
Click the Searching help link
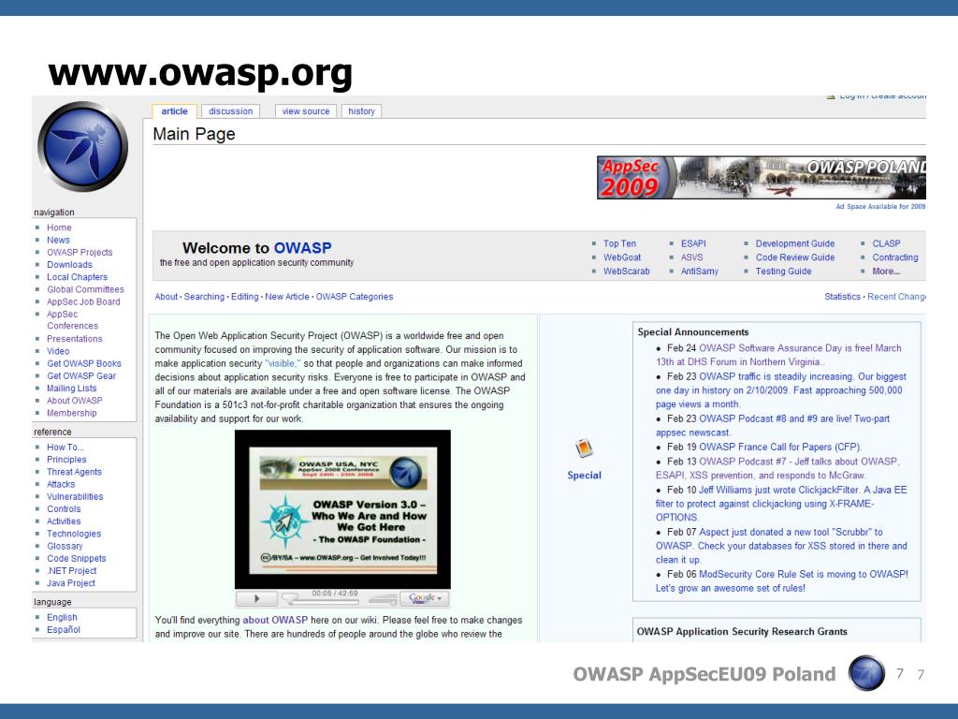tap(204, 297)
